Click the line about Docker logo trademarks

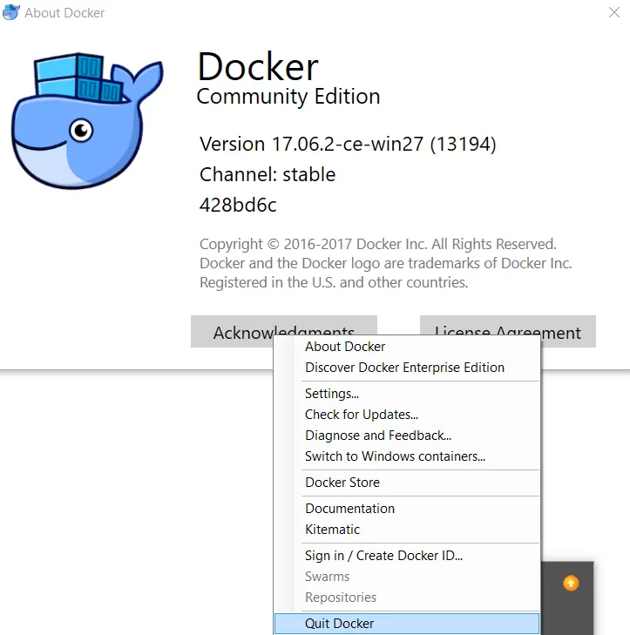coord(386,263)
